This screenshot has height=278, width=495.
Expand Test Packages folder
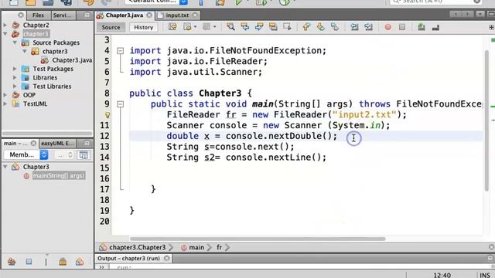[15, 69]
